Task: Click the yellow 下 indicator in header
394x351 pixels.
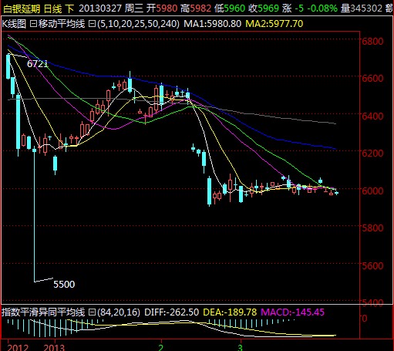Action: [x=69, y=8]
